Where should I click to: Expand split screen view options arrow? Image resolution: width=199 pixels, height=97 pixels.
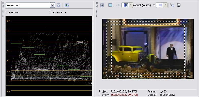[x=131, y=5]
